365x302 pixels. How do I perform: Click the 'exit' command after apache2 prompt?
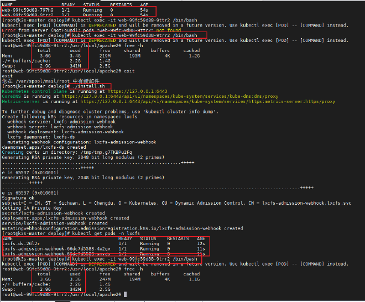128,71
